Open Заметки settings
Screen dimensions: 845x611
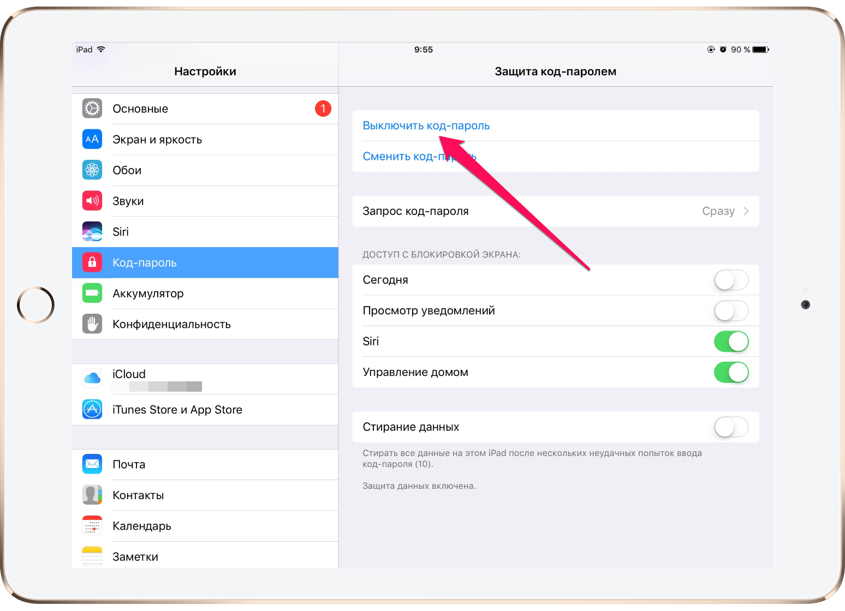(205, 555)
